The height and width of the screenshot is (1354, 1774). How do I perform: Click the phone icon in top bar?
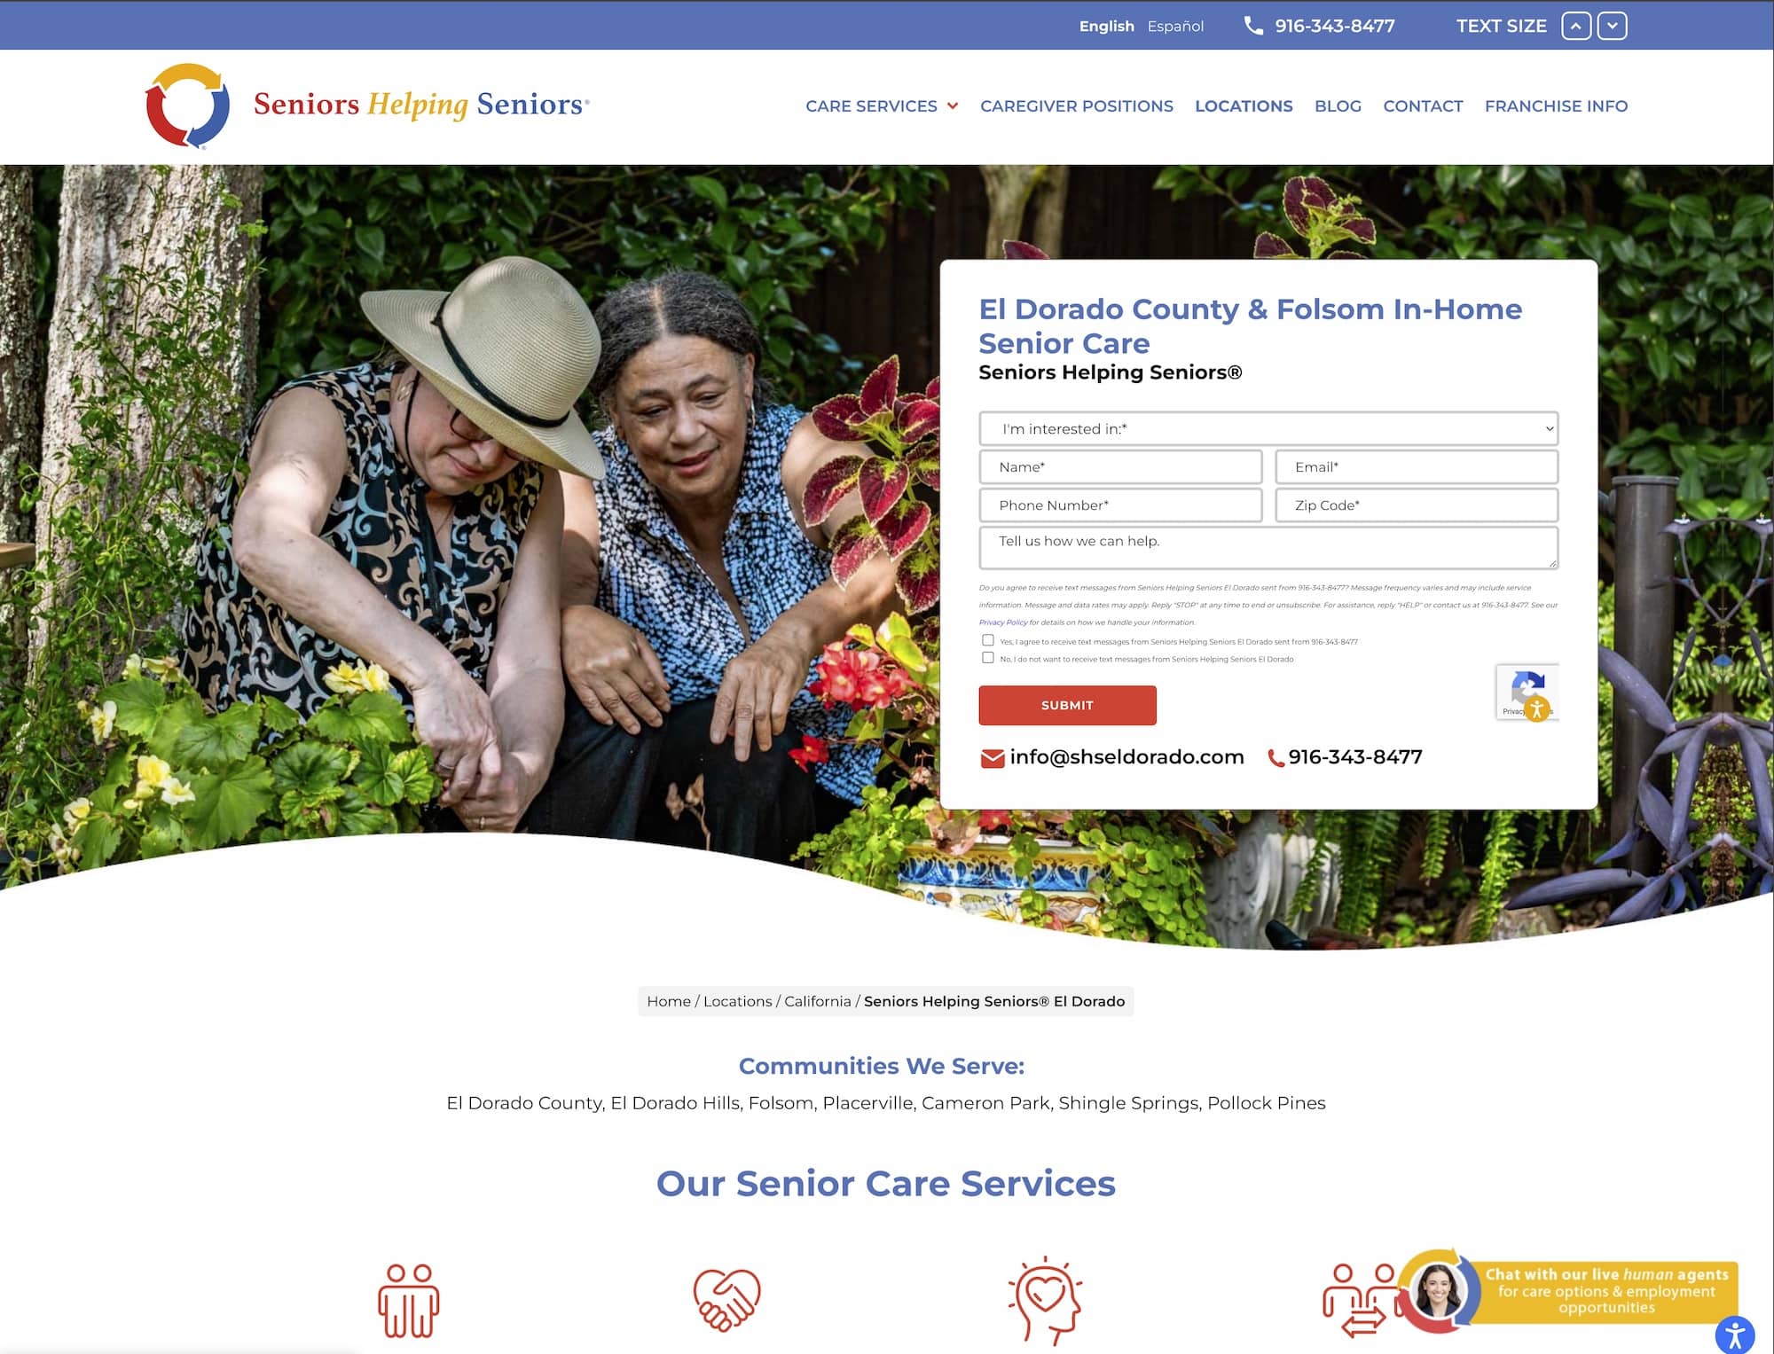(x=1253, y=26)
